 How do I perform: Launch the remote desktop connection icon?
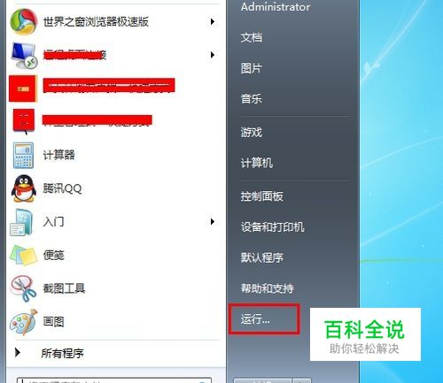24,55
